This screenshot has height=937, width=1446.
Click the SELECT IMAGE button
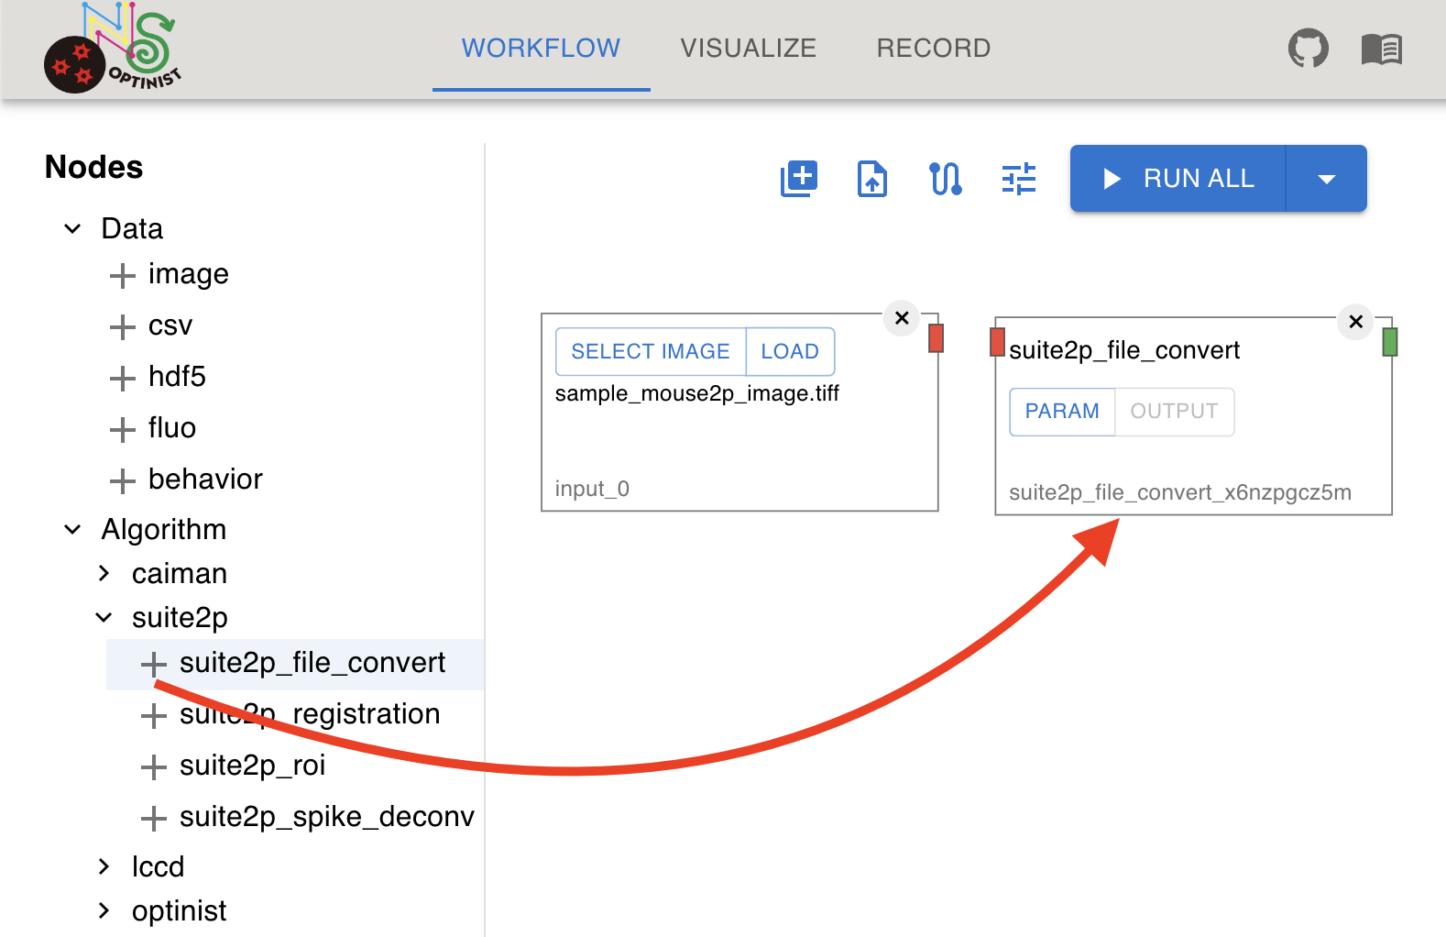tap(651, 351)
